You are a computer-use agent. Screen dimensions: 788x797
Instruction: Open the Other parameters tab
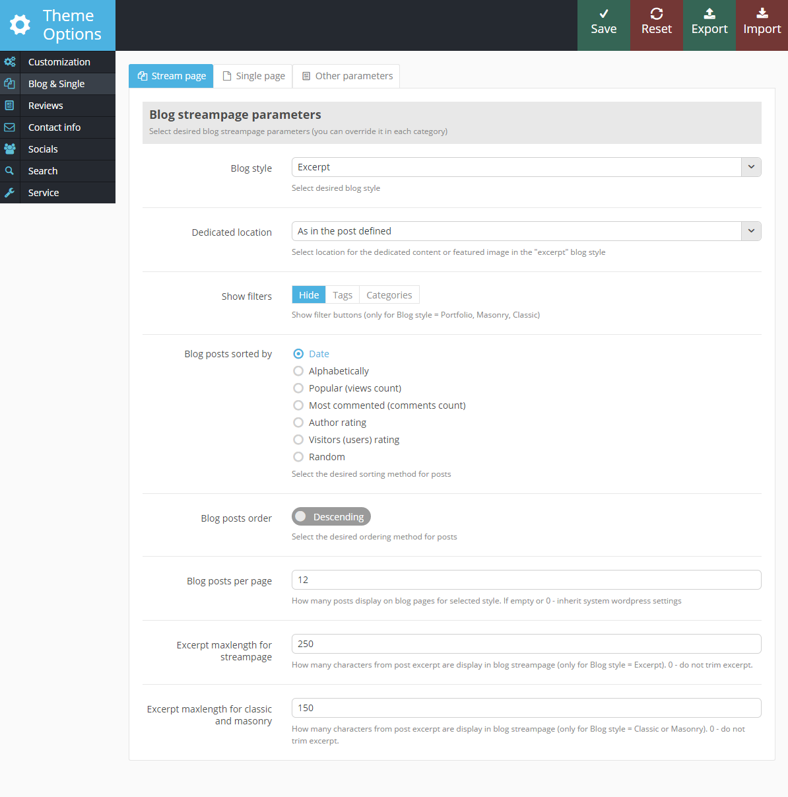[x=346, y=76]
